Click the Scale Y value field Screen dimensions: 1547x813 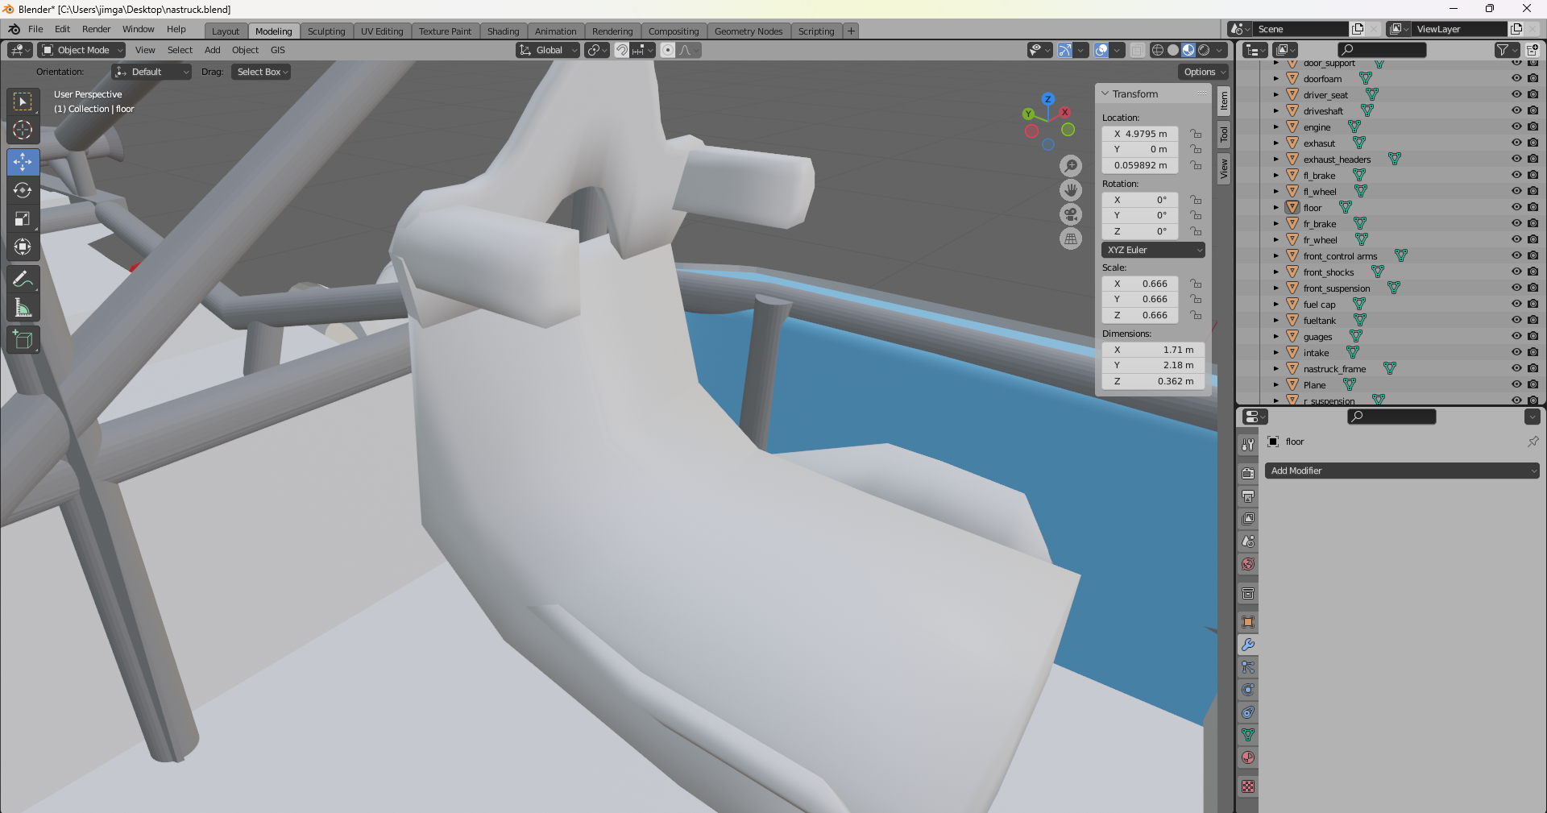point(1140,299)
